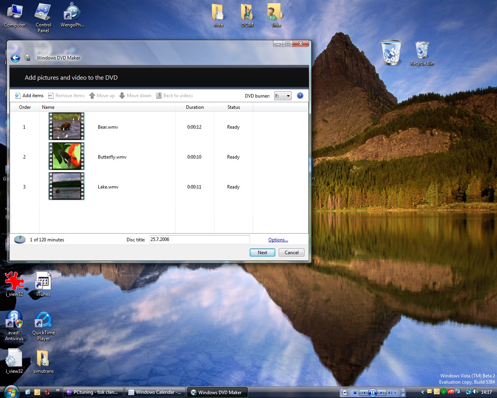Image resolution: width=497 pixels, height=398 pixels.
Task: Click the Cancel button
Action: point(292,253)
